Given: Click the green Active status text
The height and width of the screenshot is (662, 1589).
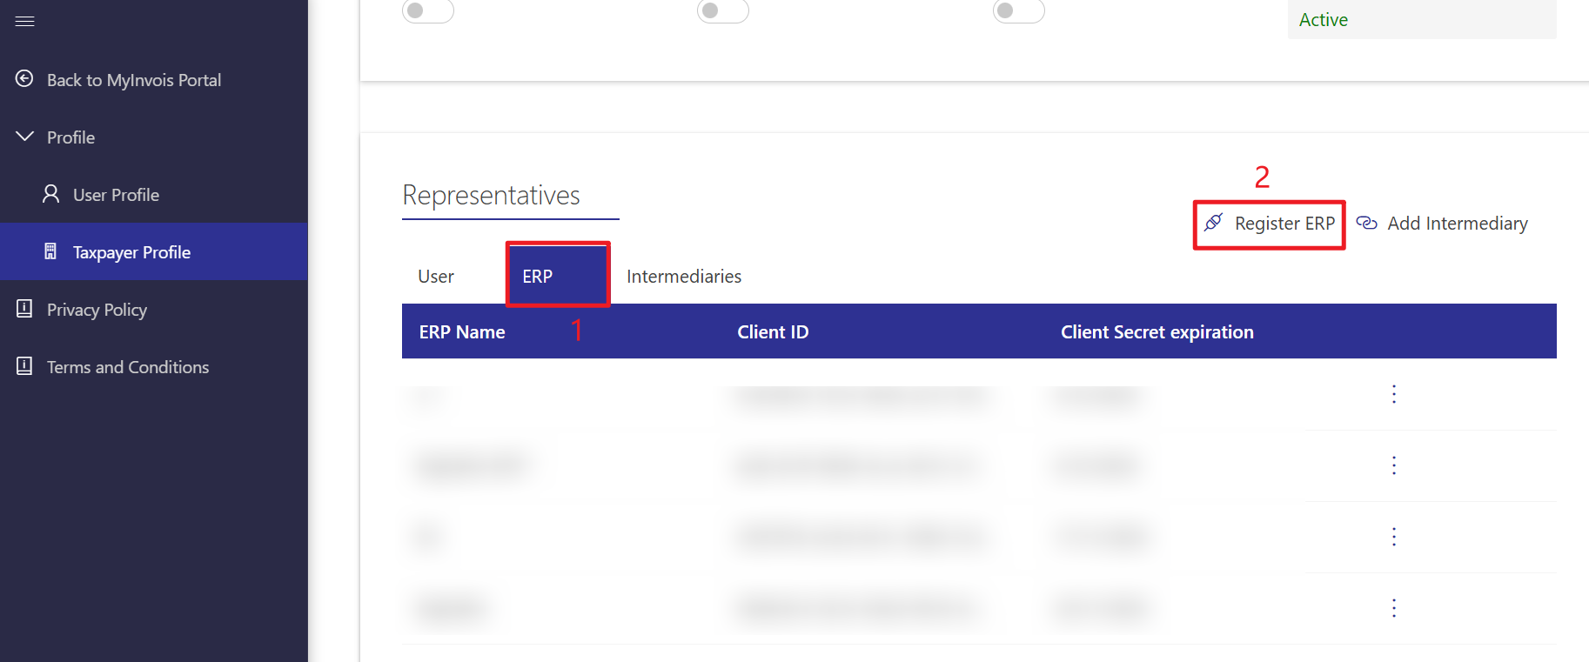Looking at the screenshot, I should point(1323,20).
